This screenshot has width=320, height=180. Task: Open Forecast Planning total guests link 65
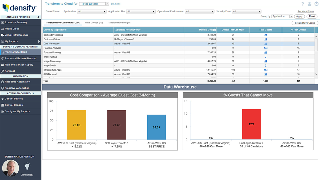265,52
